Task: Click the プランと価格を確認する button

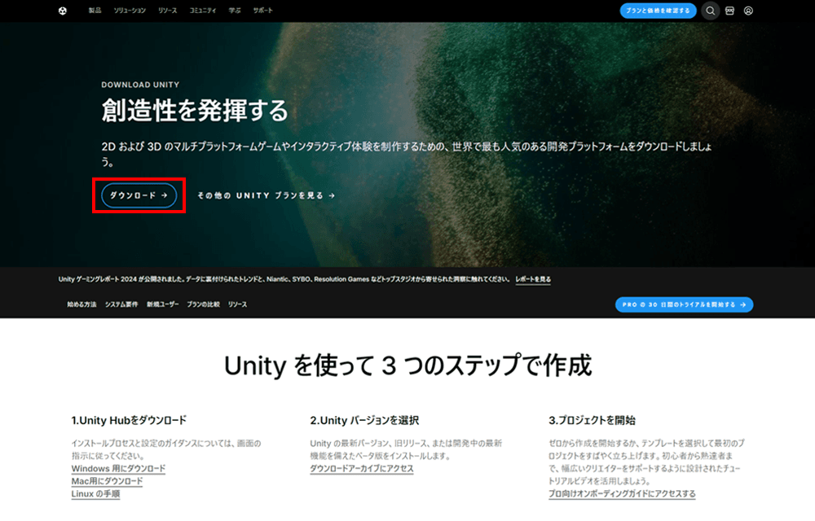Action: tap(658, 11)
